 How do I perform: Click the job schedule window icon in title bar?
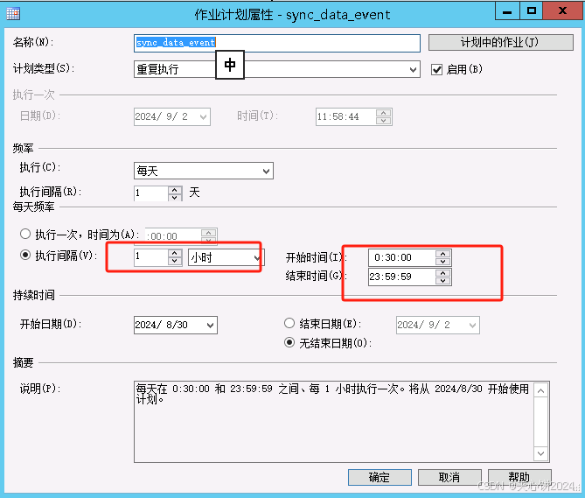[13, 14]
